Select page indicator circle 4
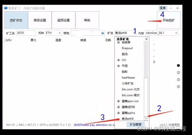The width and height of the screenshot is (192, 135). click(x=178, y=87)
